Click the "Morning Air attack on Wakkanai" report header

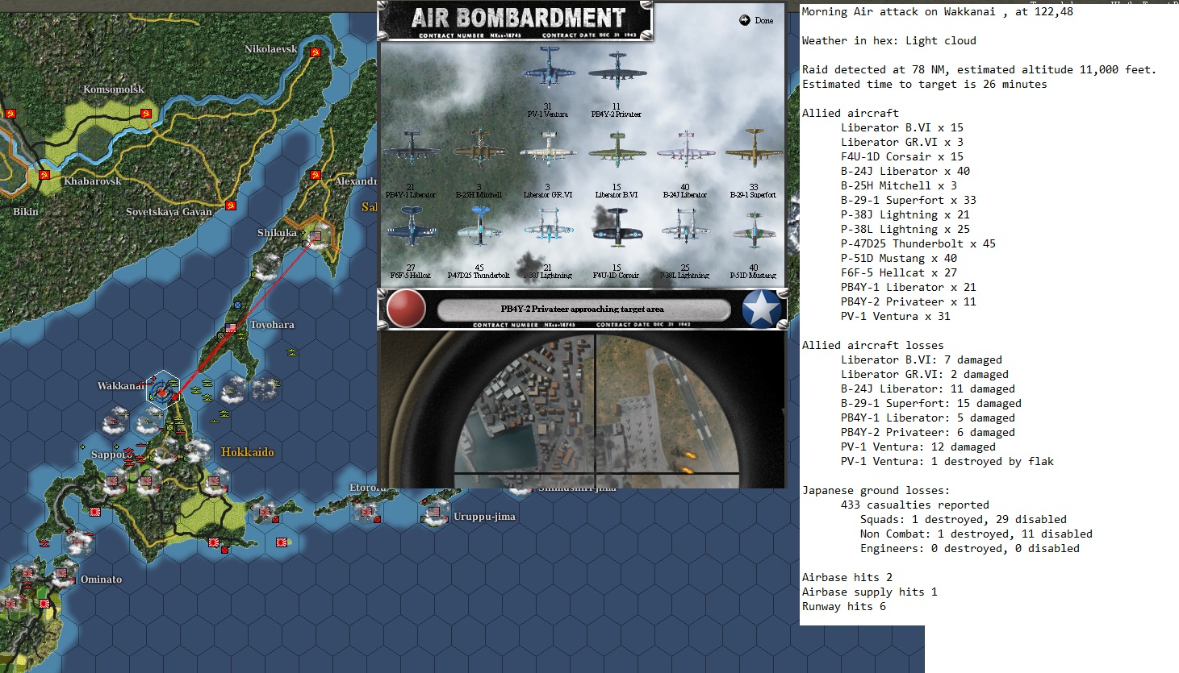click(x=938, y=12)
